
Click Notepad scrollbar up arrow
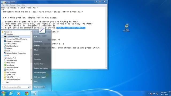[x=106, y=8]
